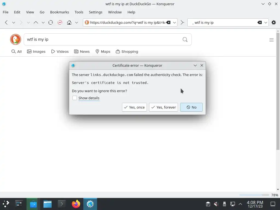This screenshot has height=210, width=280.
Task: Expand the Home button dropdown arrow
Action: click(77, 22)
